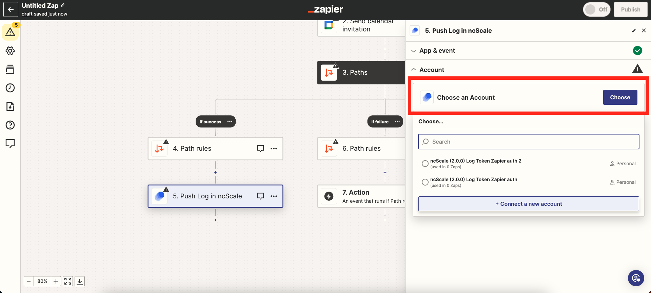The width and height of the screenshot is (651, 293).
Task: Open the comments icon in the sidebar
Action: pos(10,144)
